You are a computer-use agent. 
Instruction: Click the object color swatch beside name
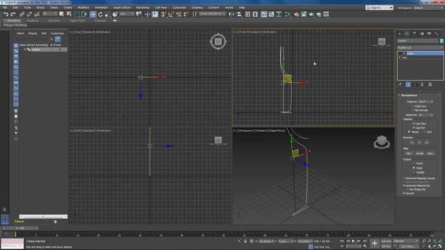pos(442,41)
